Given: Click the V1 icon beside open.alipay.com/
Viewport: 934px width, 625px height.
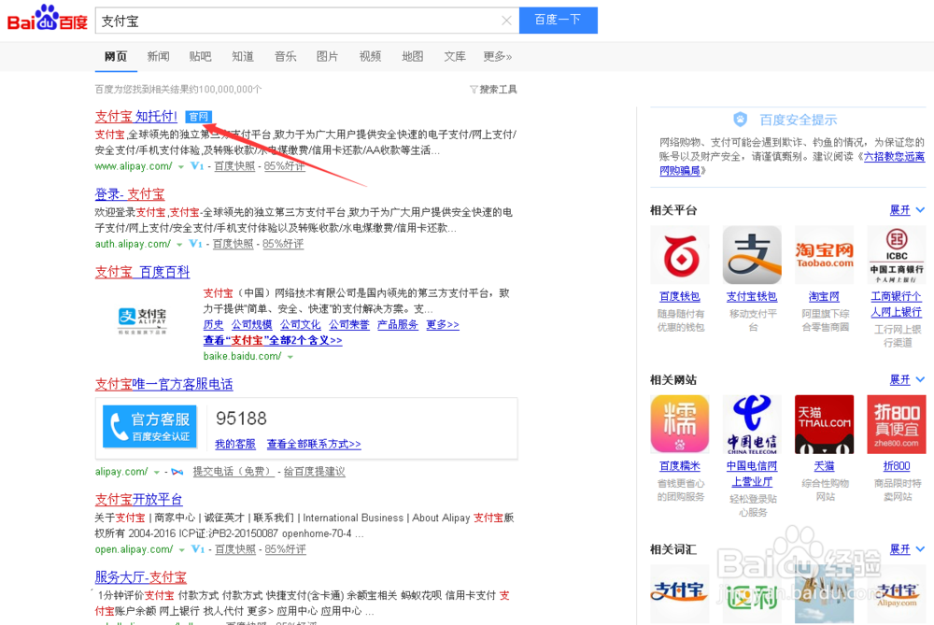Looking at the screenshot, I should click(198, 549).
